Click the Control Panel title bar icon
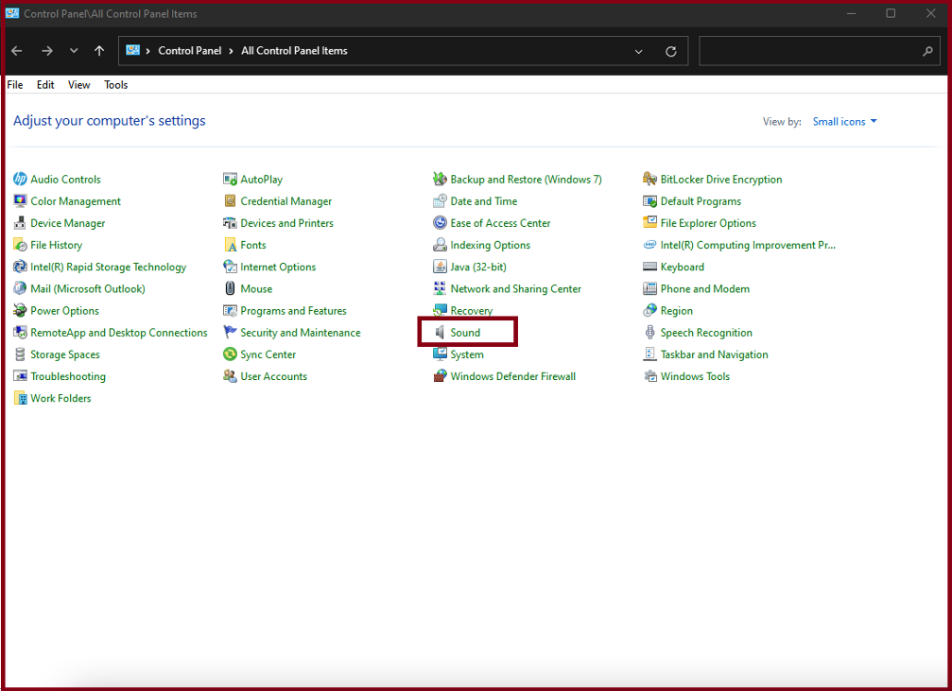The image size is (952, 691). [x=12, y=13]
